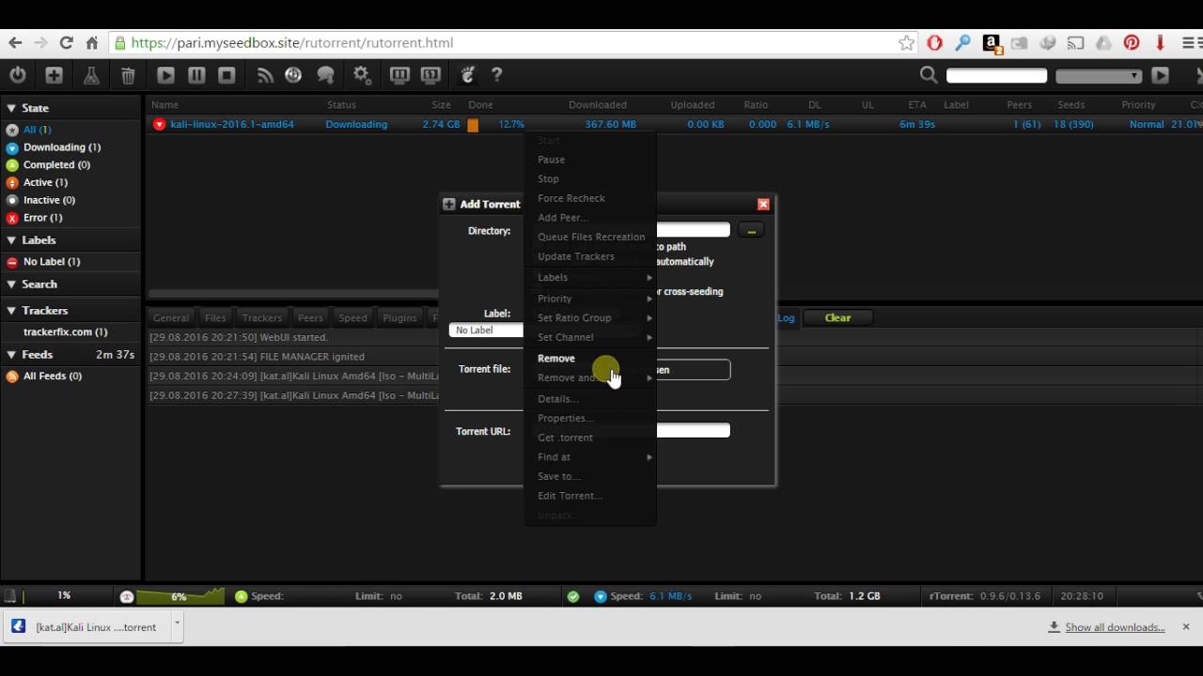Expand Priority submenu in context menu
The height and width of the screenshot is (676, 1203).
pos(589,299)
